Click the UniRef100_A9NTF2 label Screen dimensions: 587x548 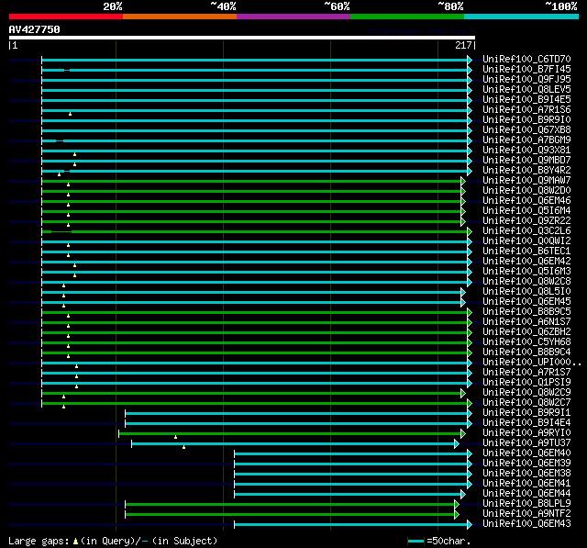(x=526, y=514)
